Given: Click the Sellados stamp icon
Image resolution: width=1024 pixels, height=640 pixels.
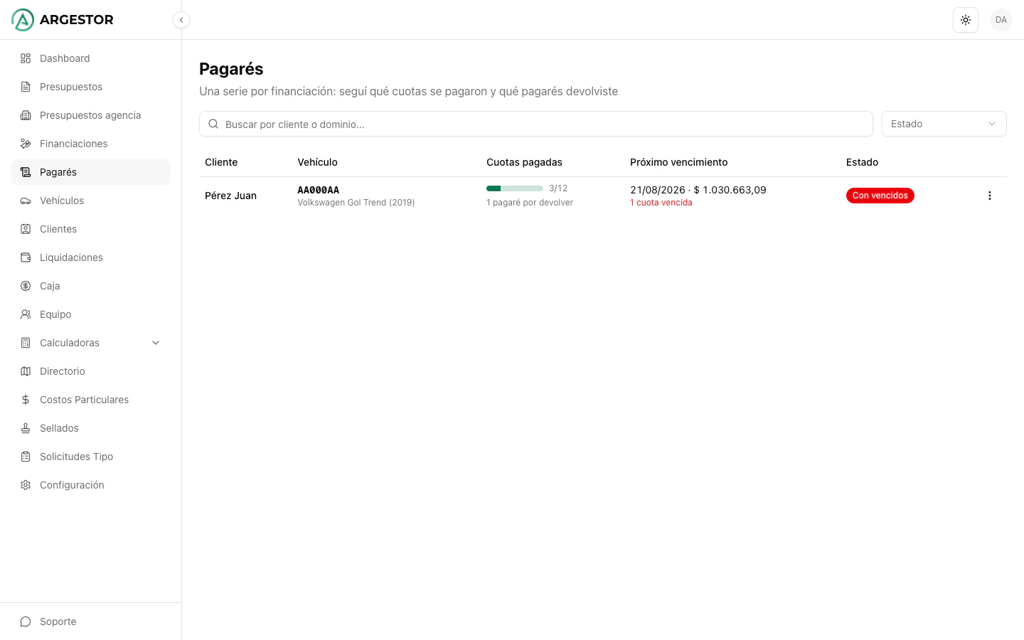Looking at the screenshot, I should point(26,428).
